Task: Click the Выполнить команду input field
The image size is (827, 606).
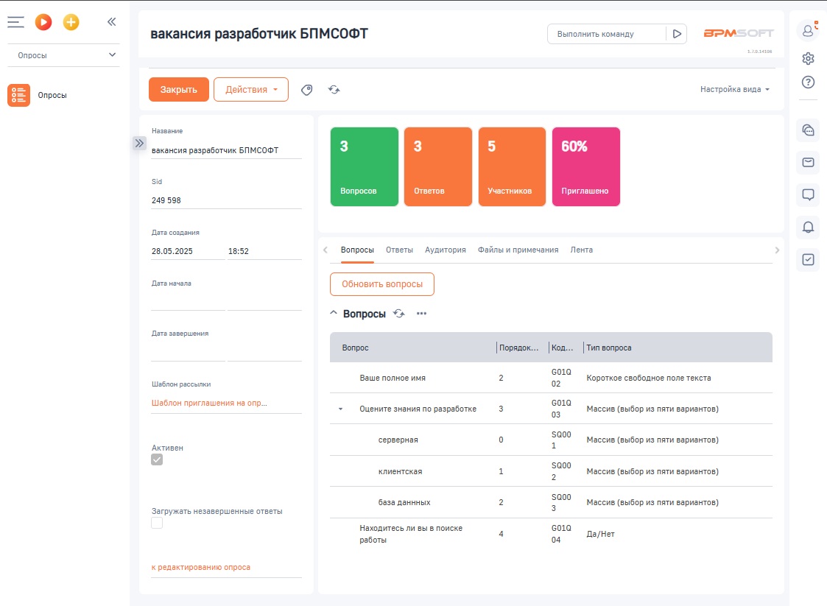Action: click(605, 34)
